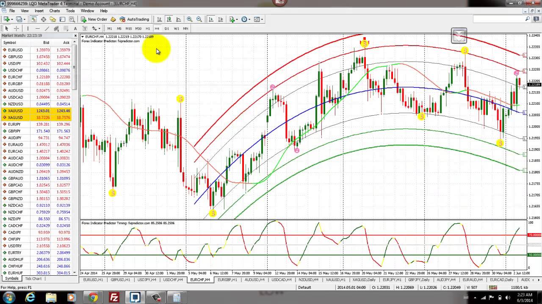Switch to the Tick Chart tab
The width and height of the screenshot is (542, 304).
pos(33,279)
